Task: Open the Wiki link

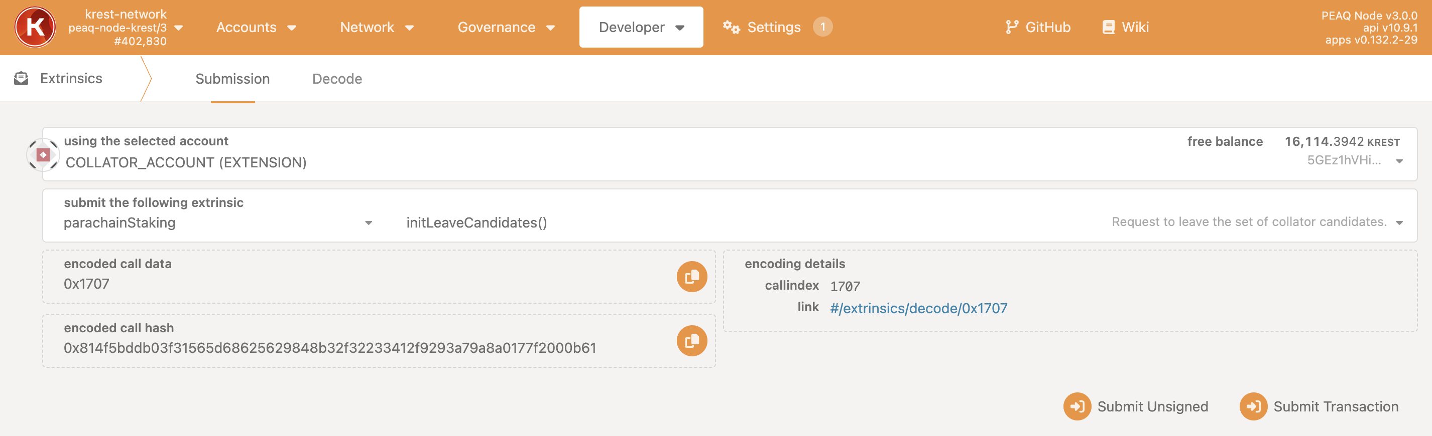Action: 1125,27
